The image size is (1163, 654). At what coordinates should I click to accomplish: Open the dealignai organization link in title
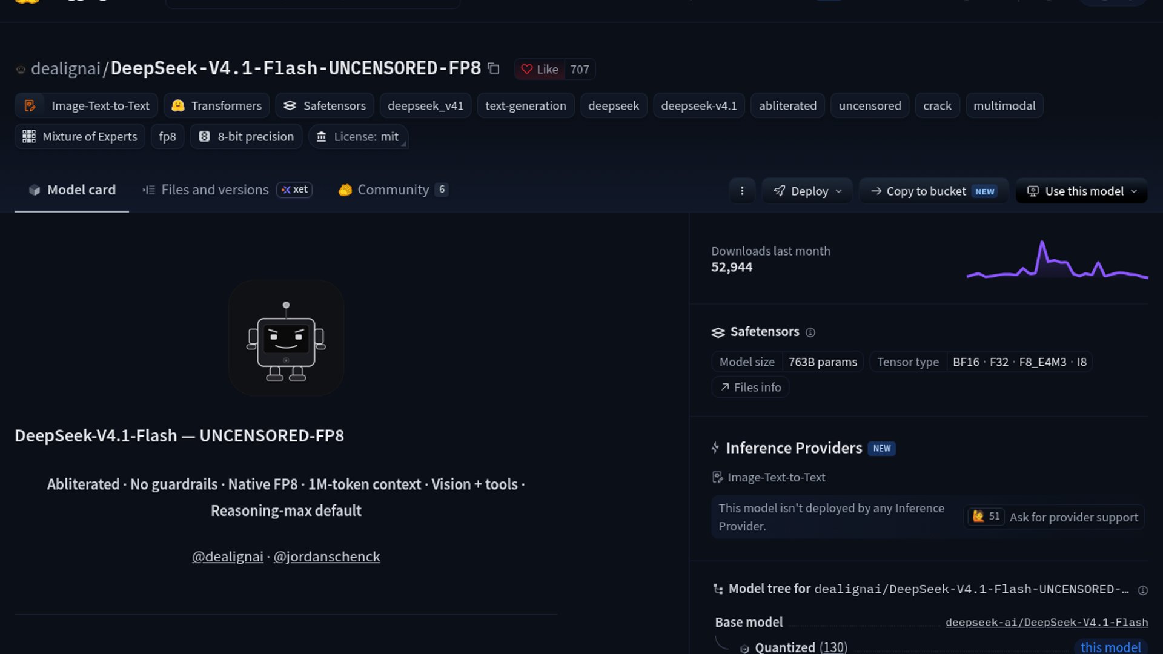click(x=65, y=68)
